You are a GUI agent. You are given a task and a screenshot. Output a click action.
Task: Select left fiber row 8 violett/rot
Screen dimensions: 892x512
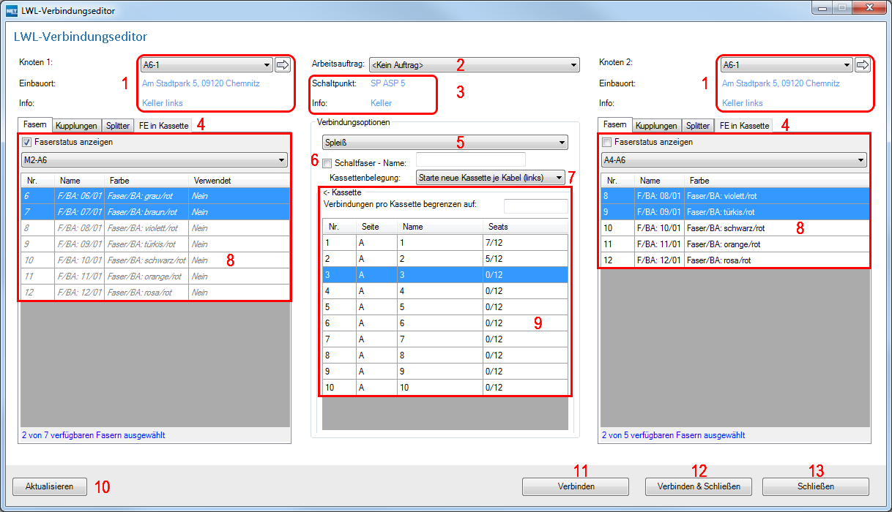click(x=155, y=228)
